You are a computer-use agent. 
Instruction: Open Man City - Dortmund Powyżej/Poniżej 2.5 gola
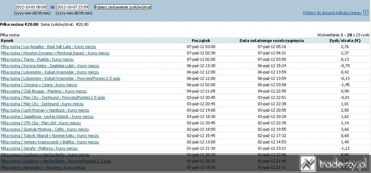53,98
